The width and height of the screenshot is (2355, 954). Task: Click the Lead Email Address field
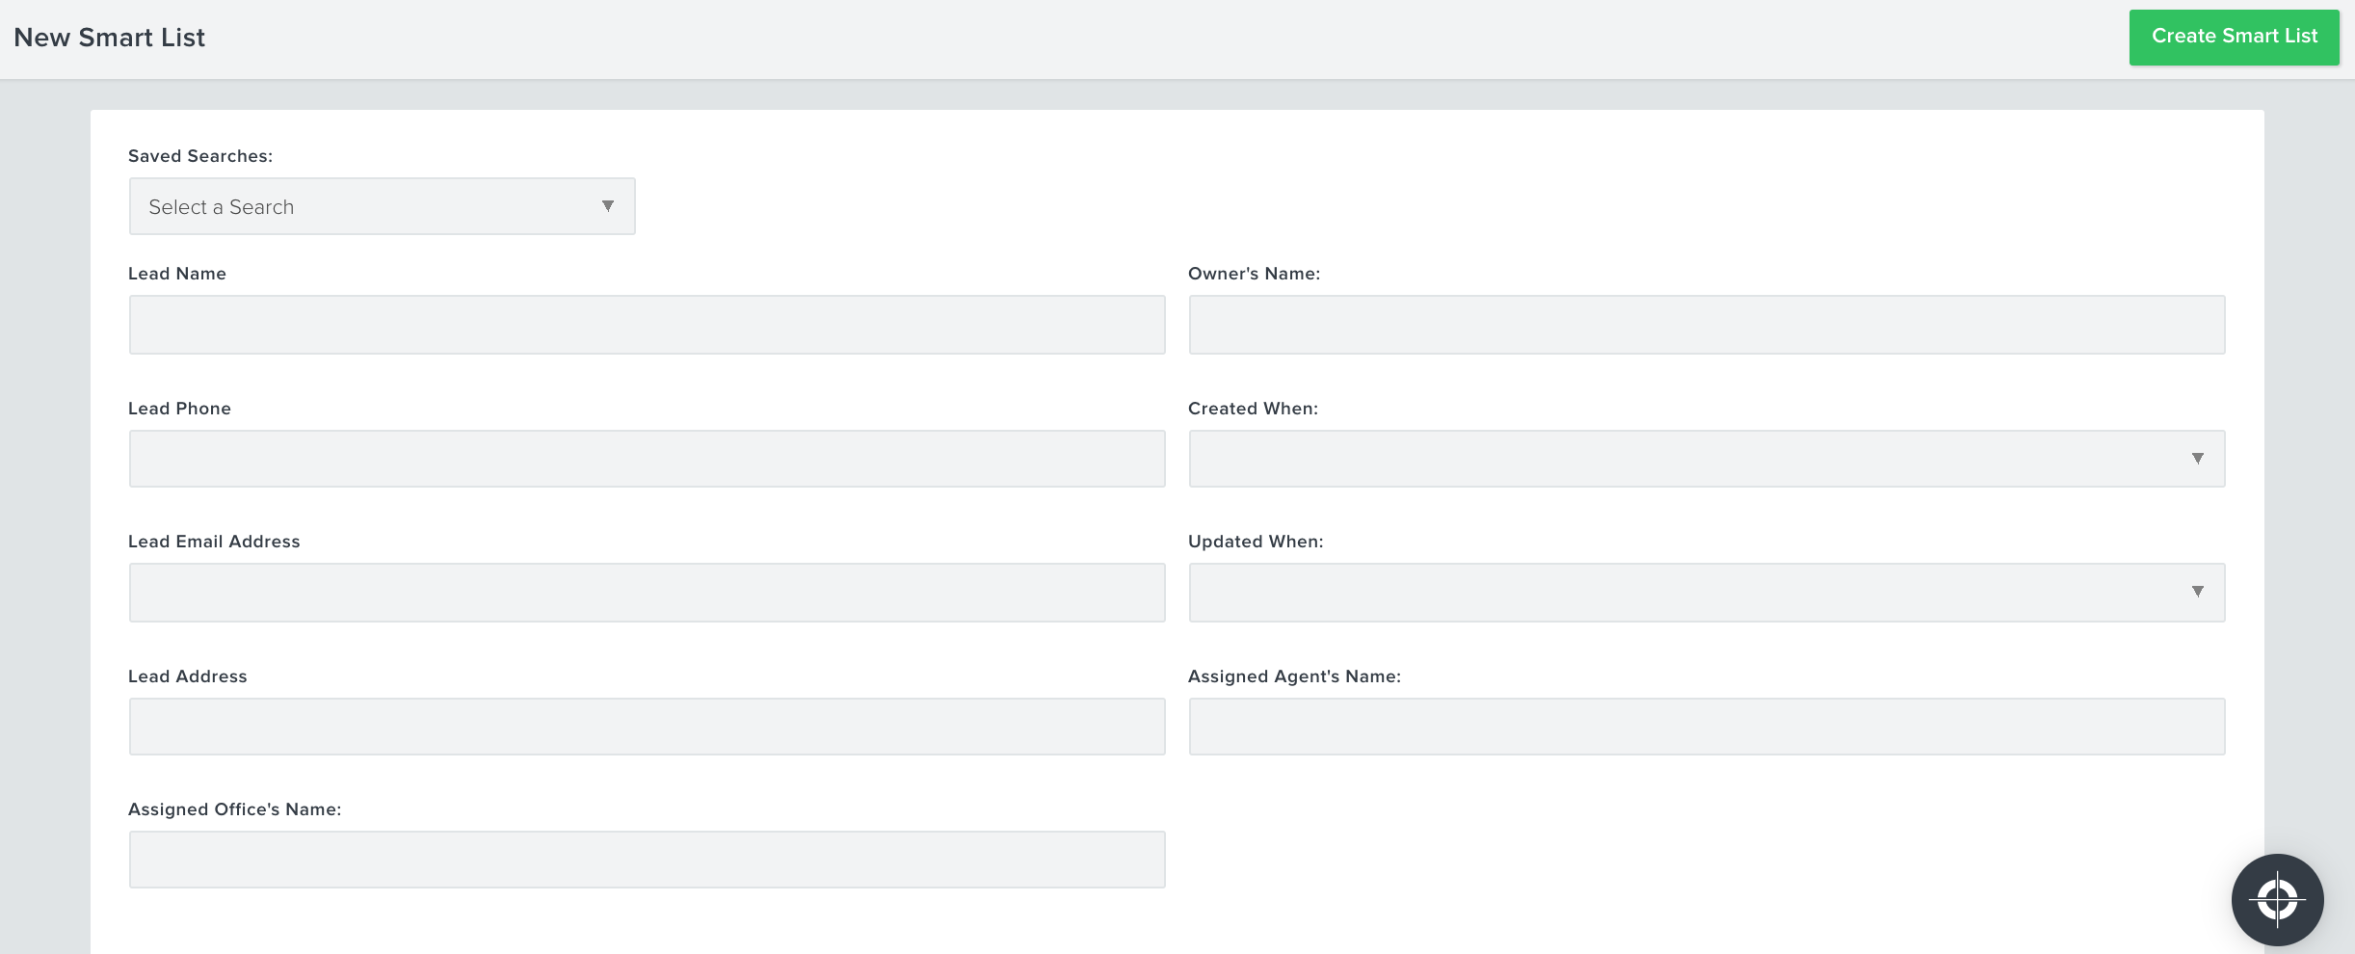(x=647, y=593)
